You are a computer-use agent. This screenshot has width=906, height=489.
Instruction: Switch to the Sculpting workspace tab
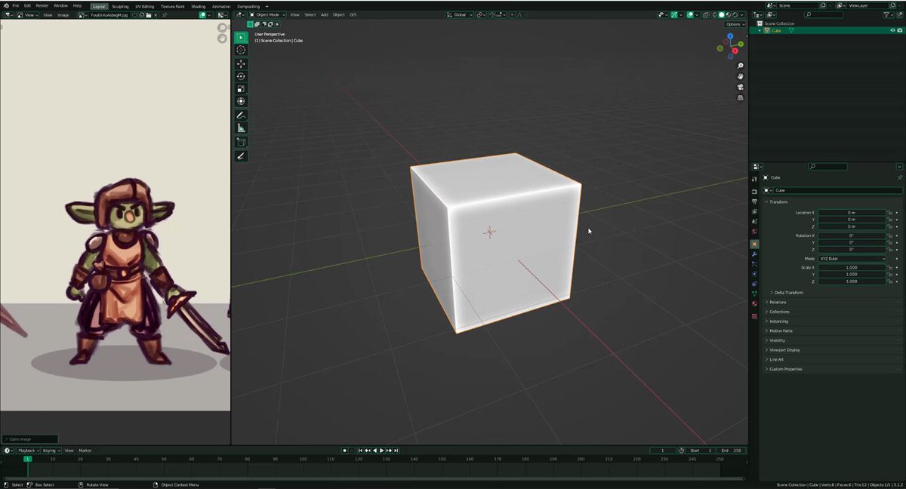tap(120, 6)
